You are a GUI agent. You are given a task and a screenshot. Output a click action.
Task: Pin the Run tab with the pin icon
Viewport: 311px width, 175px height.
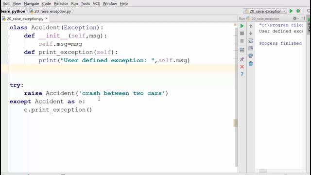pyautogui.click(x=242, y=59)
